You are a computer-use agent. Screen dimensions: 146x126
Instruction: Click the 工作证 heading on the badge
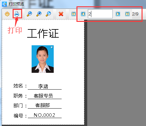point(43,34)
